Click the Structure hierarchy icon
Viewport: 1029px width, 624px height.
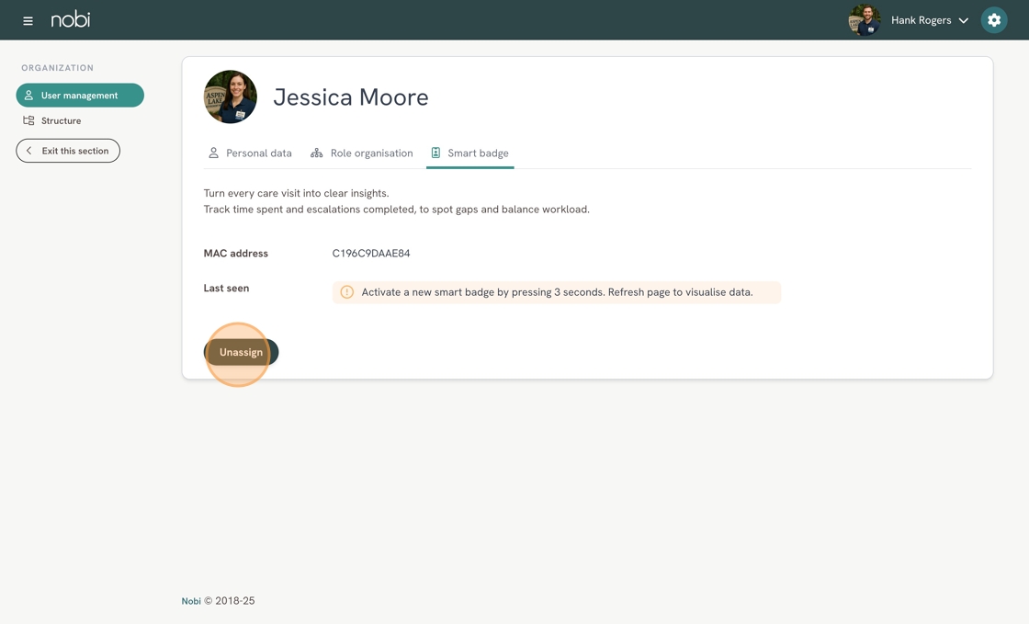click(28, 120)
